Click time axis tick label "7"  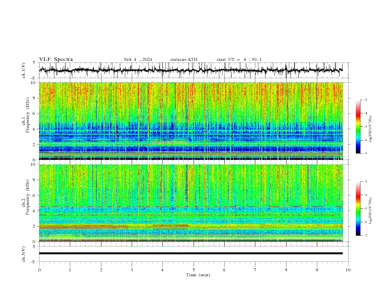click(x=255, y=270)
